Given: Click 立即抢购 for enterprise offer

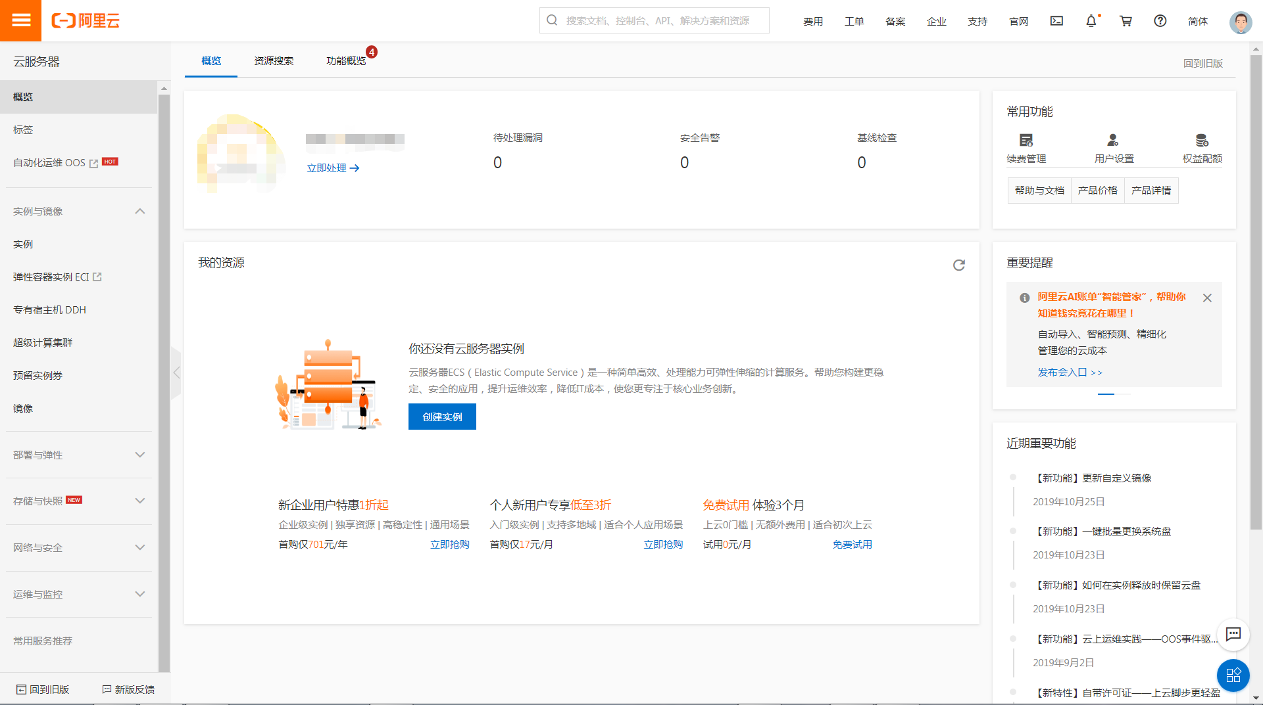Looking at the screenshot, I should pyautogui.click(x=450, y=545).
